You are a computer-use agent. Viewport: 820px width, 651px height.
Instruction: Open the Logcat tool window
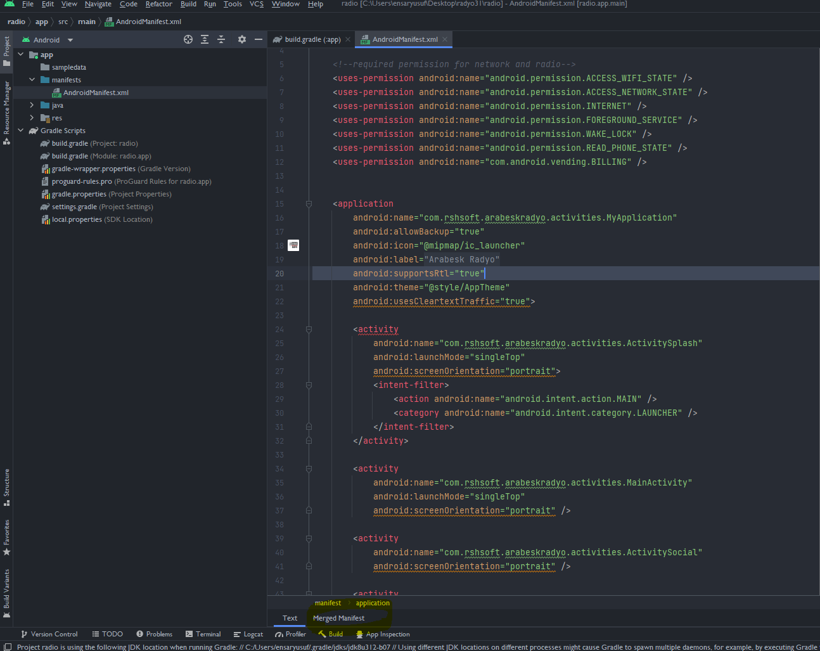(x=248, y=634)
